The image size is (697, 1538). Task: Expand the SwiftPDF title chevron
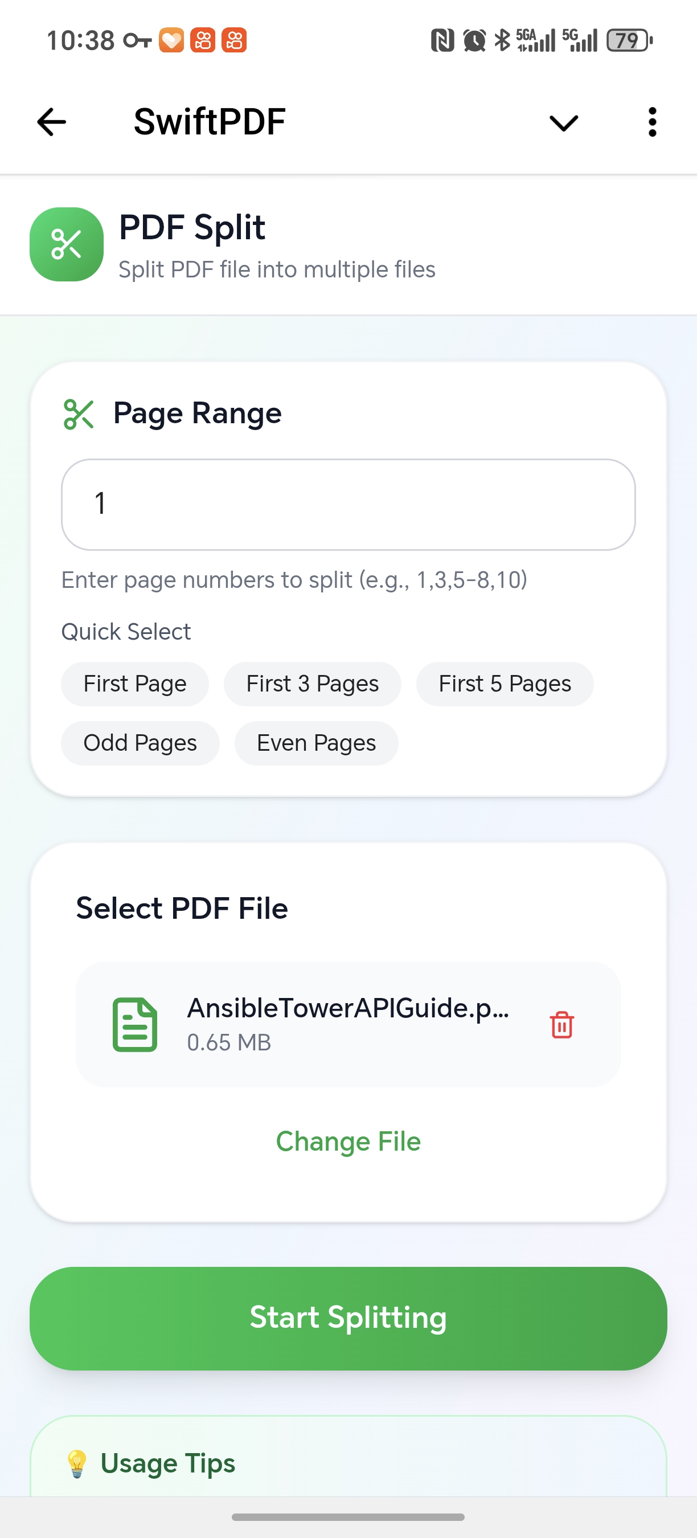coord(562,123)
